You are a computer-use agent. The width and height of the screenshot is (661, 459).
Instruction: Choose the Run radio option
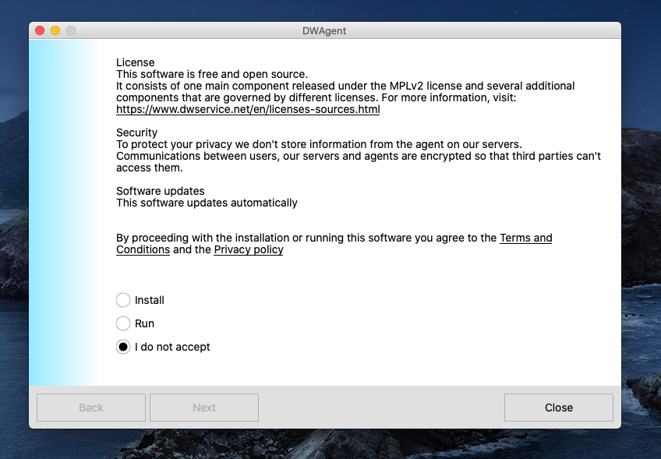coord(123,323)
